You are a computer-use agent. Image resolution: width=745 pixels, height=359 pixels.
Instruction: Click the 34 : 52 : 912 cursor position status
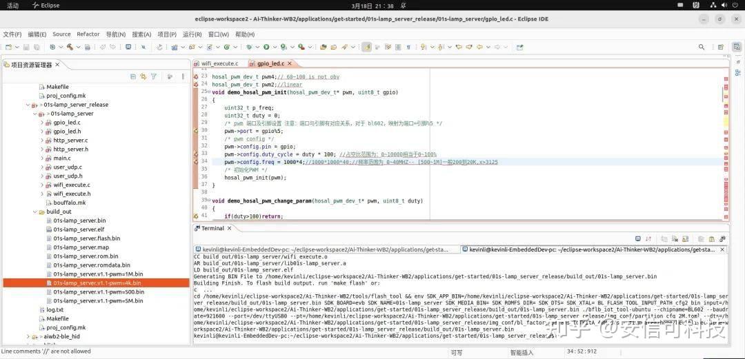pos(582,352)
